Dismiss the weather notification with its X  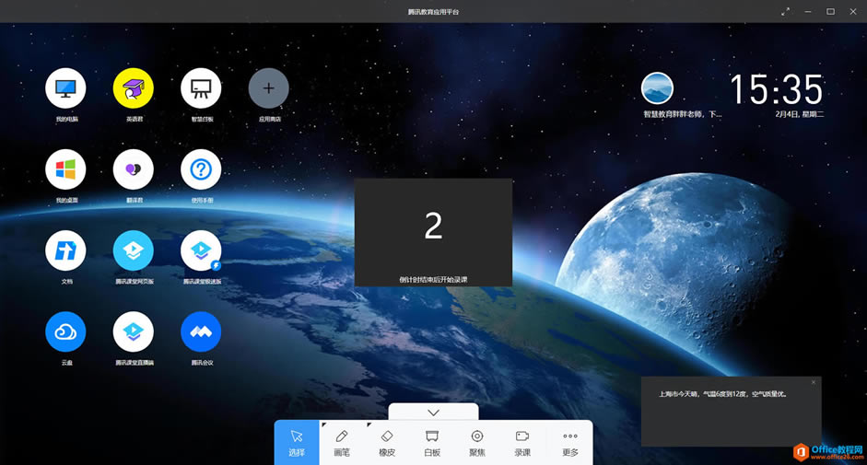[814, 382]
